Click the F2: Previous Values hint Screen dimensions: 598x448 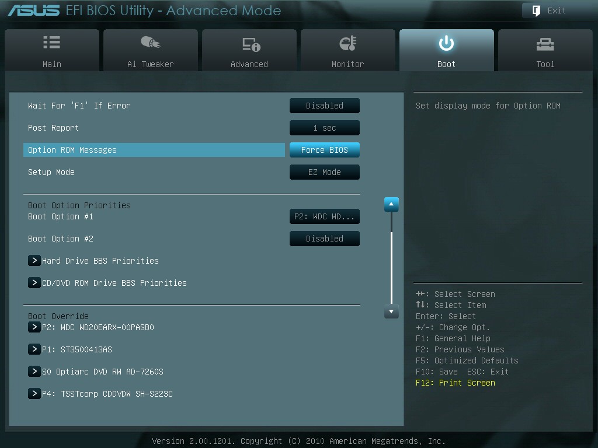coord(460,349)
